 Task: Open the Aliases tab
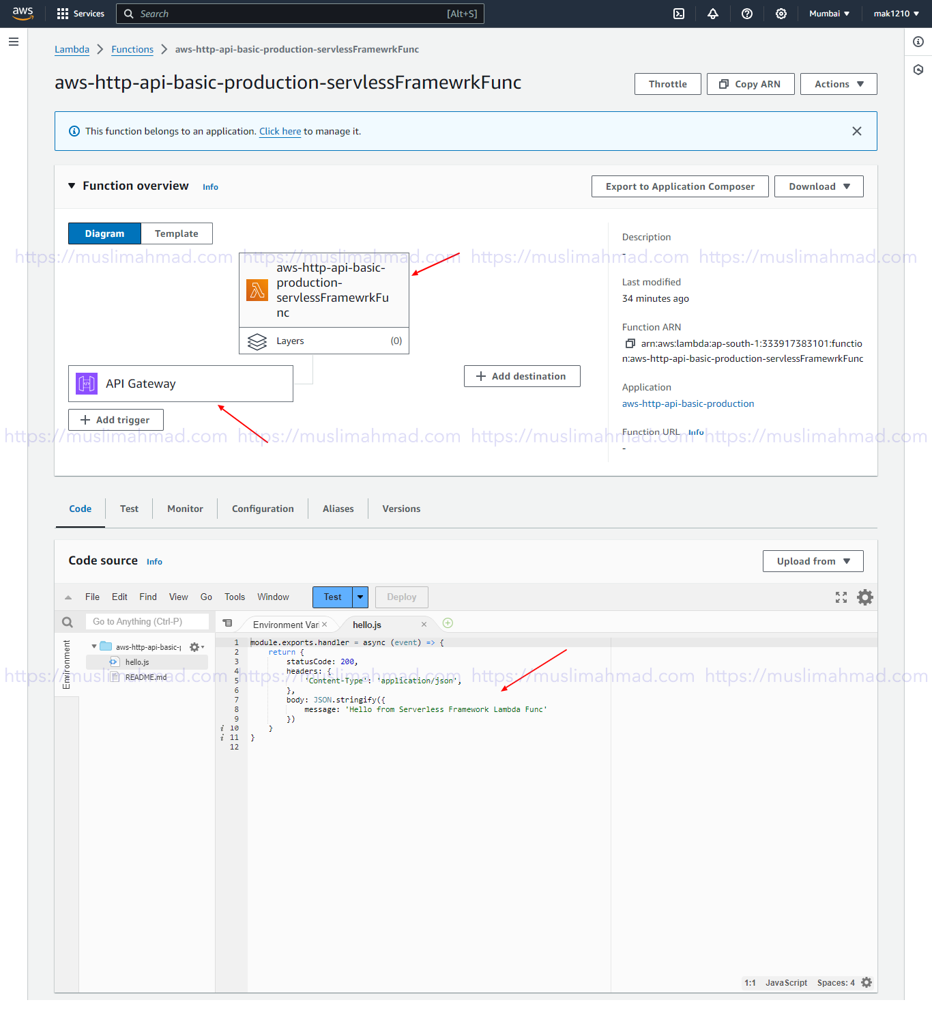[x=338, y=509]
